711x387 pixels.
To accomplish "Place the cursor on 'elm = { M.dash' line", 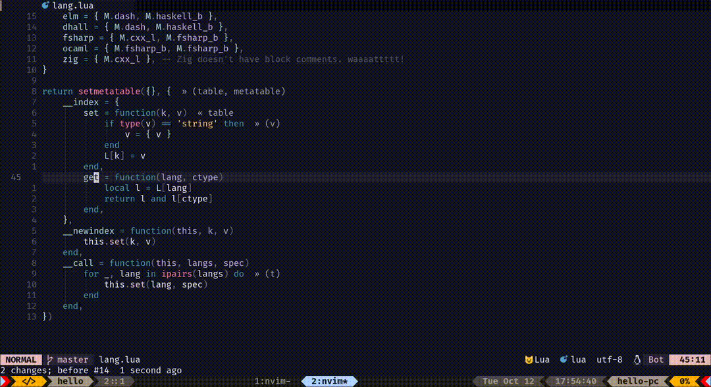I will tap(140, 16).
